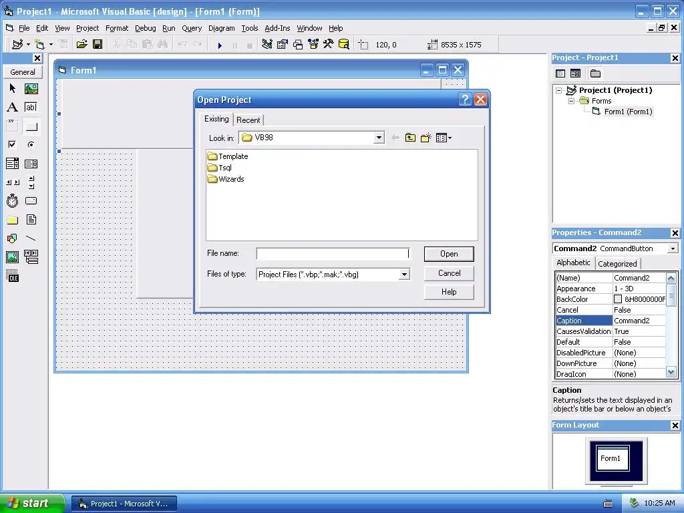Select the Line tool
The image size is (684, 513).
[x=31, y=238]
